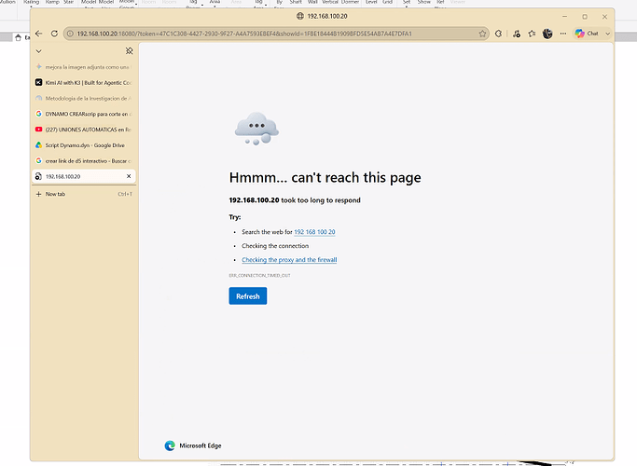The height and width of the screenshot is (466, 637).
Task: Switch to 'mejora la imagen adjunta' tab
Action: [83, 67]
